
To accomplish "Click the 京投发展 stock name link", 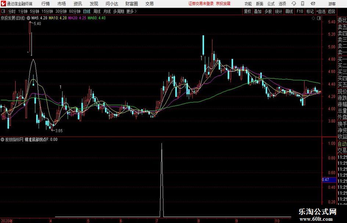I will coord(223,4).
